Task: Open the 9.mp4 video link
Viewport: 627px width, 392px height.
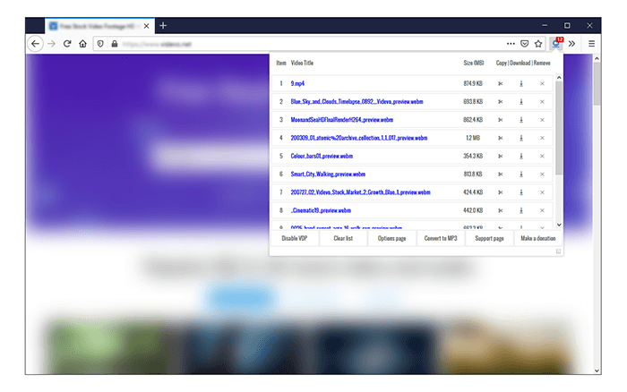Action: point(297,83)
